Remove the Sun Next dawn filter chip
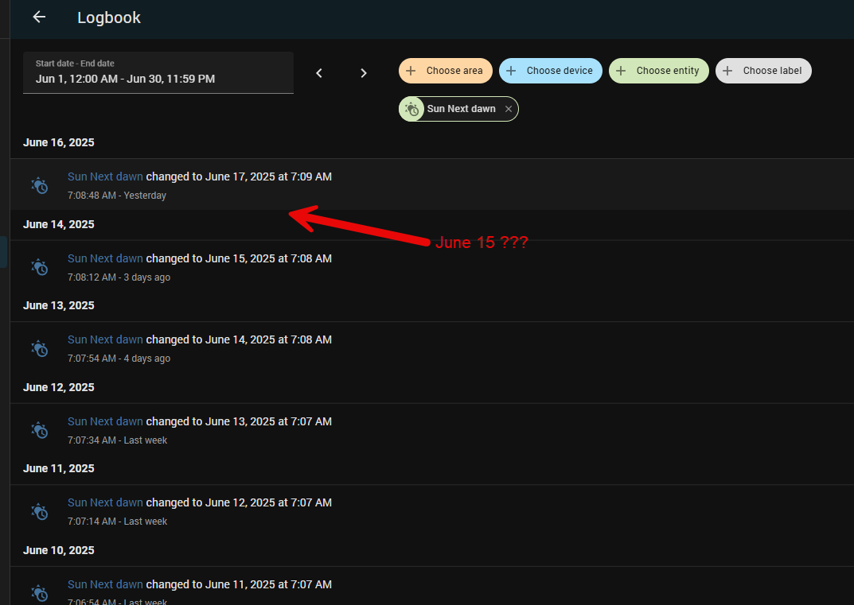854x605 pixels. (x=508, y=108)
